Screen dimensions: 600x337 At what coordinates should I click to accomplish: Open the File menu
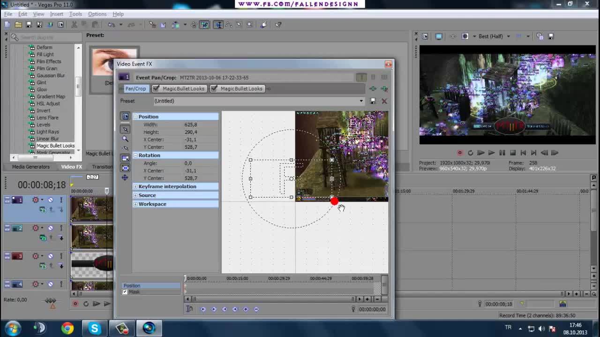point(8,14)
